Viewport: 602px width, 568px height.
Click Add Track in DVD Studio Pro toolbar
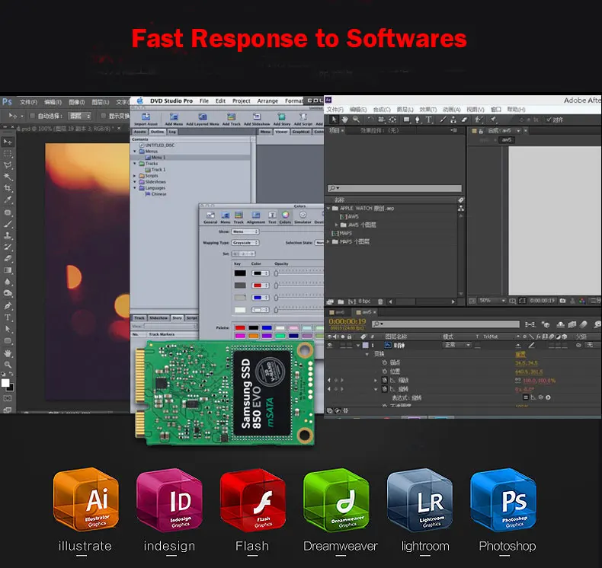point(231,120)
